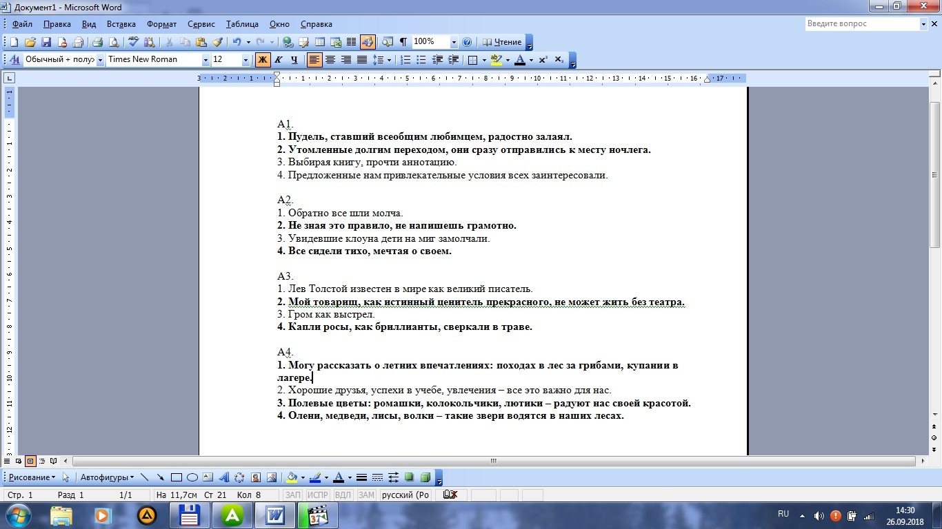The image size is (942, 529).
Task: Apply bulleted list formatting
Action: coord(421,60)
